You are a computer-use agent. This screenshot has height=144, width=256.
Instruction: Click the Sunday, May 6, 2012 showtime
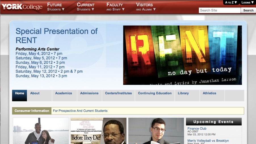(40, 62)
